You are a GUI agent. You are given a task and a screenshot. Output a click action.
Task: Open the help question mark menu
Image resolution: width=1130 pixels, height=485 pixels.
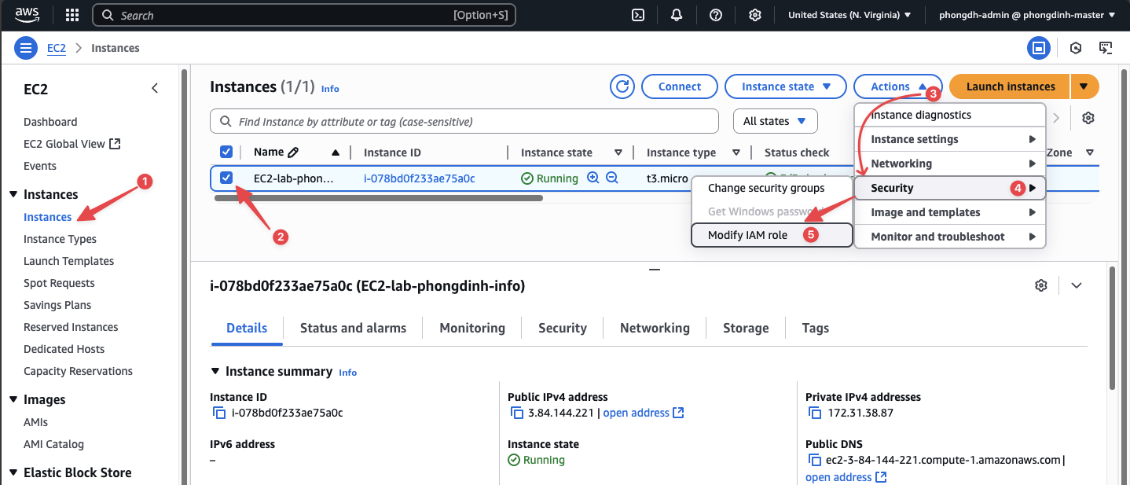[716, 15]
